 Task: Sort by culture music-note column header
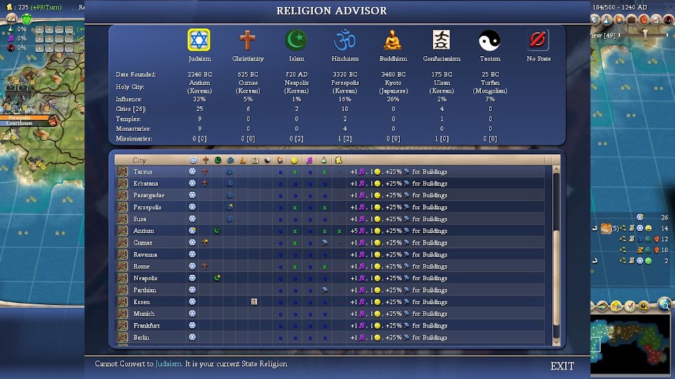click(309, 160)
